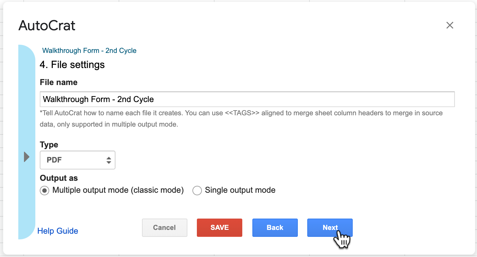Screen dimensions: 477x257
Task: Close the AutoCrat dialog with the X icon
Action: 450,26
